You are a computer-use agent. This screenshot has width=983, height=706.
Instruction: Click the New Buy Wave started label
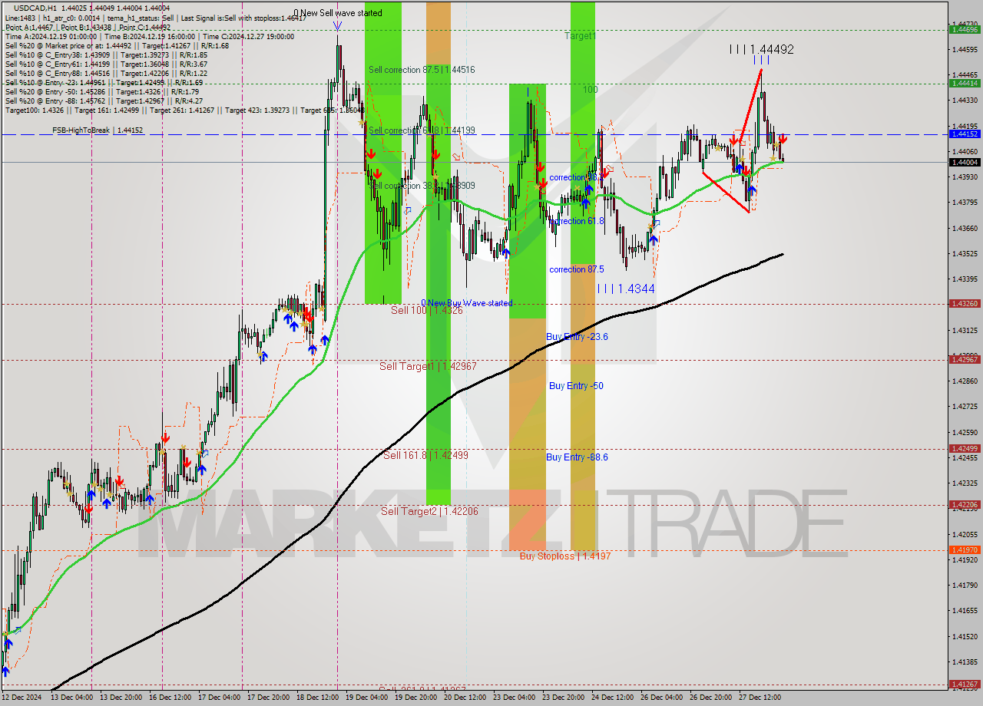(x=466, y=303)
